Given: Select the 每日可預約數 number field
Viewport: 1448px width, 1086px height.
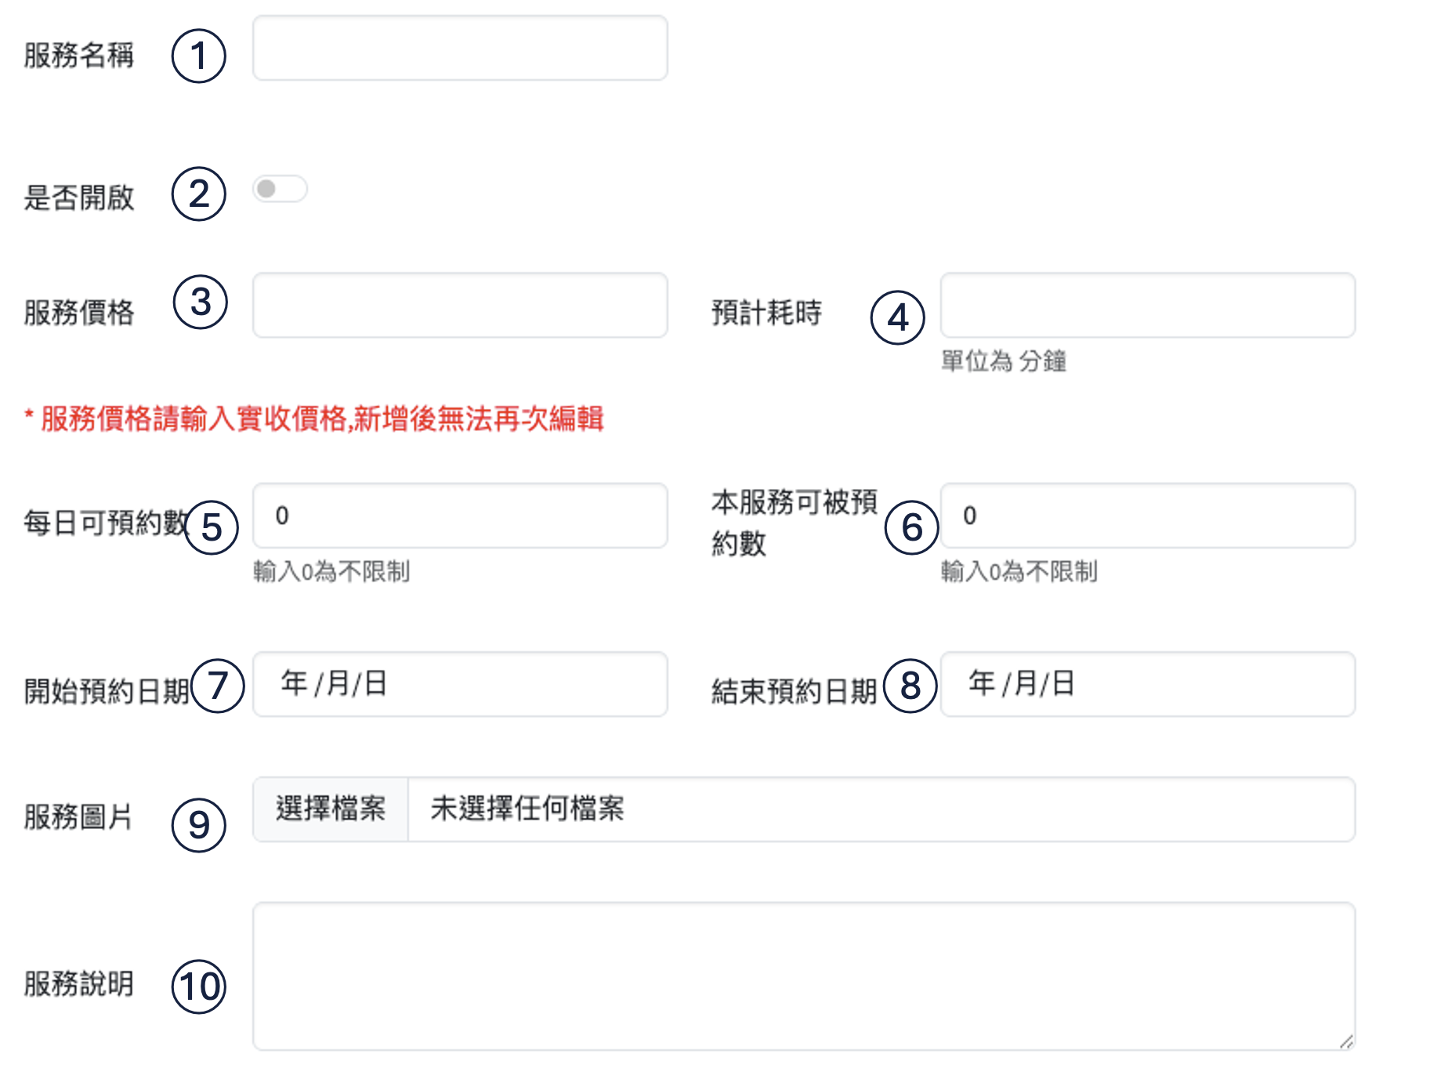Looking at the screenshot, I should pos(460,516).
